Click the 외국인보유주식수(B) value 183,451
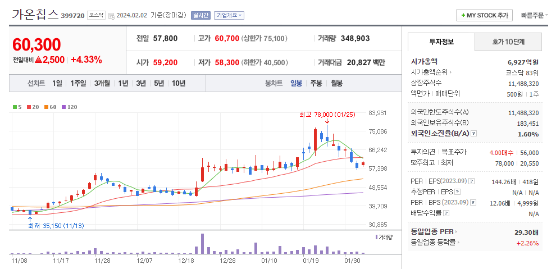 coord(527,124)
